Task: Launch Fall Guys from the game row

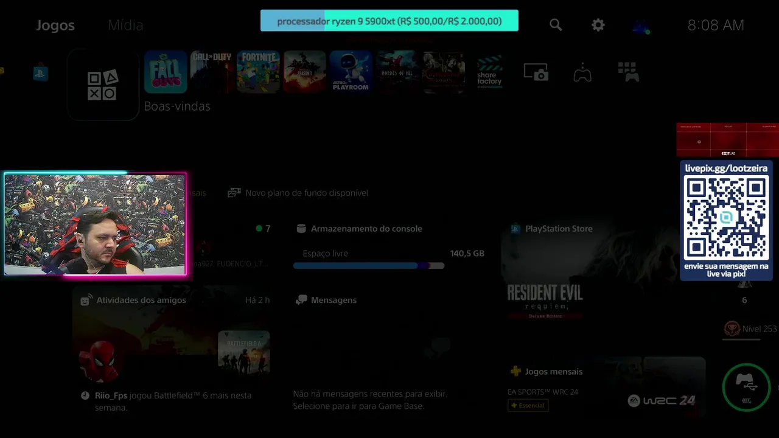Action: tap(166, 72)
